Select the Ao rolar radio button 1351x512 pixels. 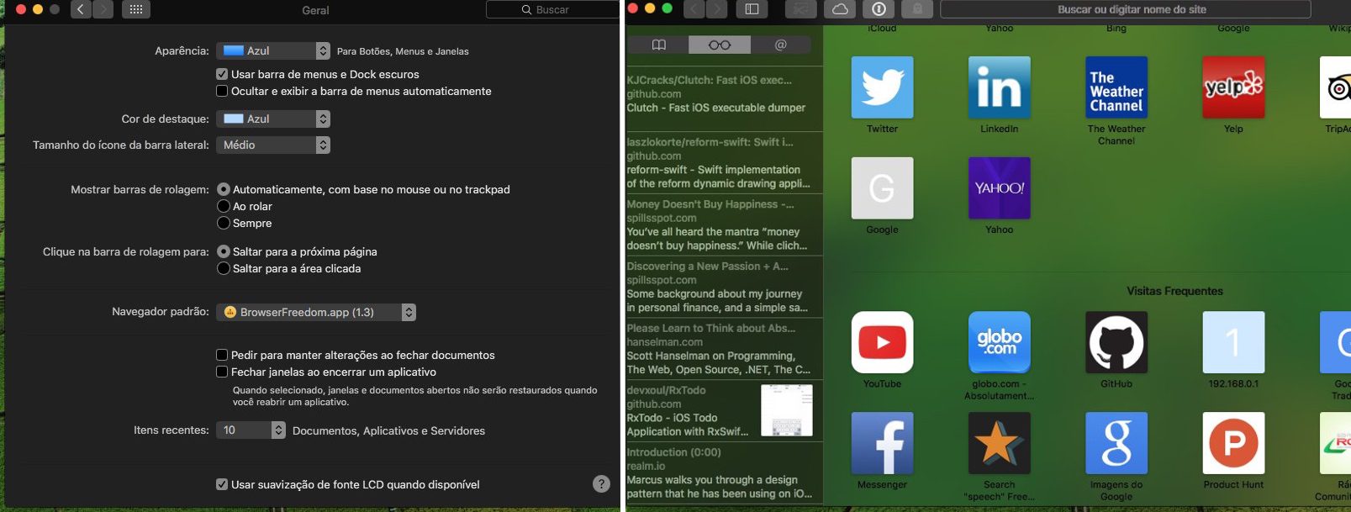(224, 206)
